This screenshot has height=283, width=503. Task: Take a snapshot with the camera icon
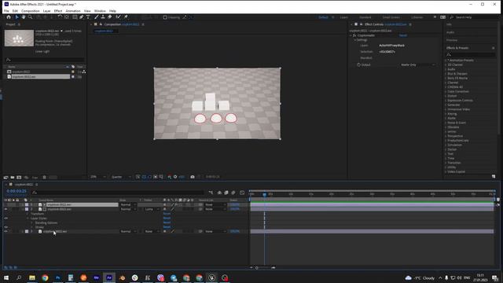[192, 177]
